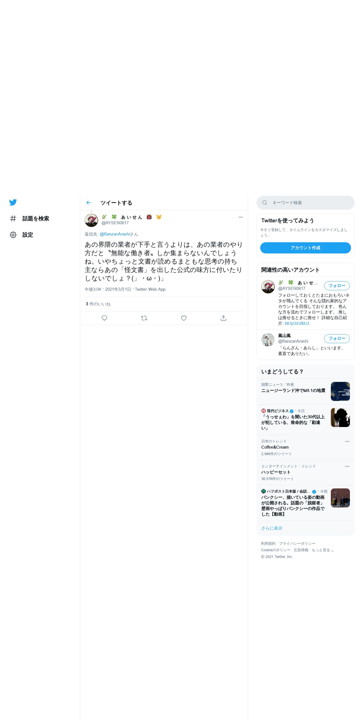360x720 pixels.
Task: Open the New Zealand earthquake news thumbnail
Action: 340,391
